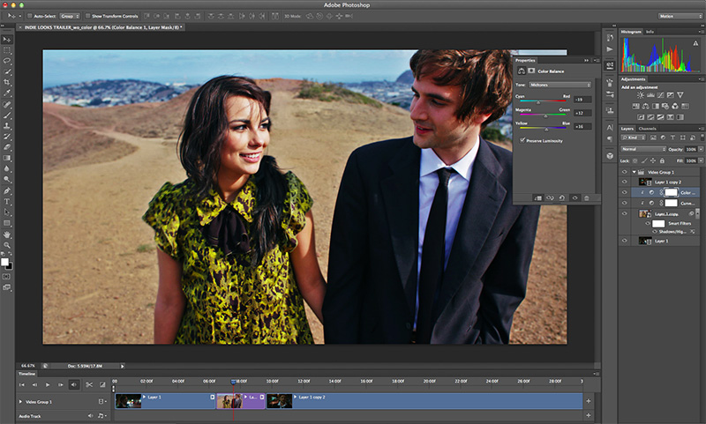This screenshot has width=706, height=424.
Task: Switch to the Channels tab
Action: [x=647, y=129]
